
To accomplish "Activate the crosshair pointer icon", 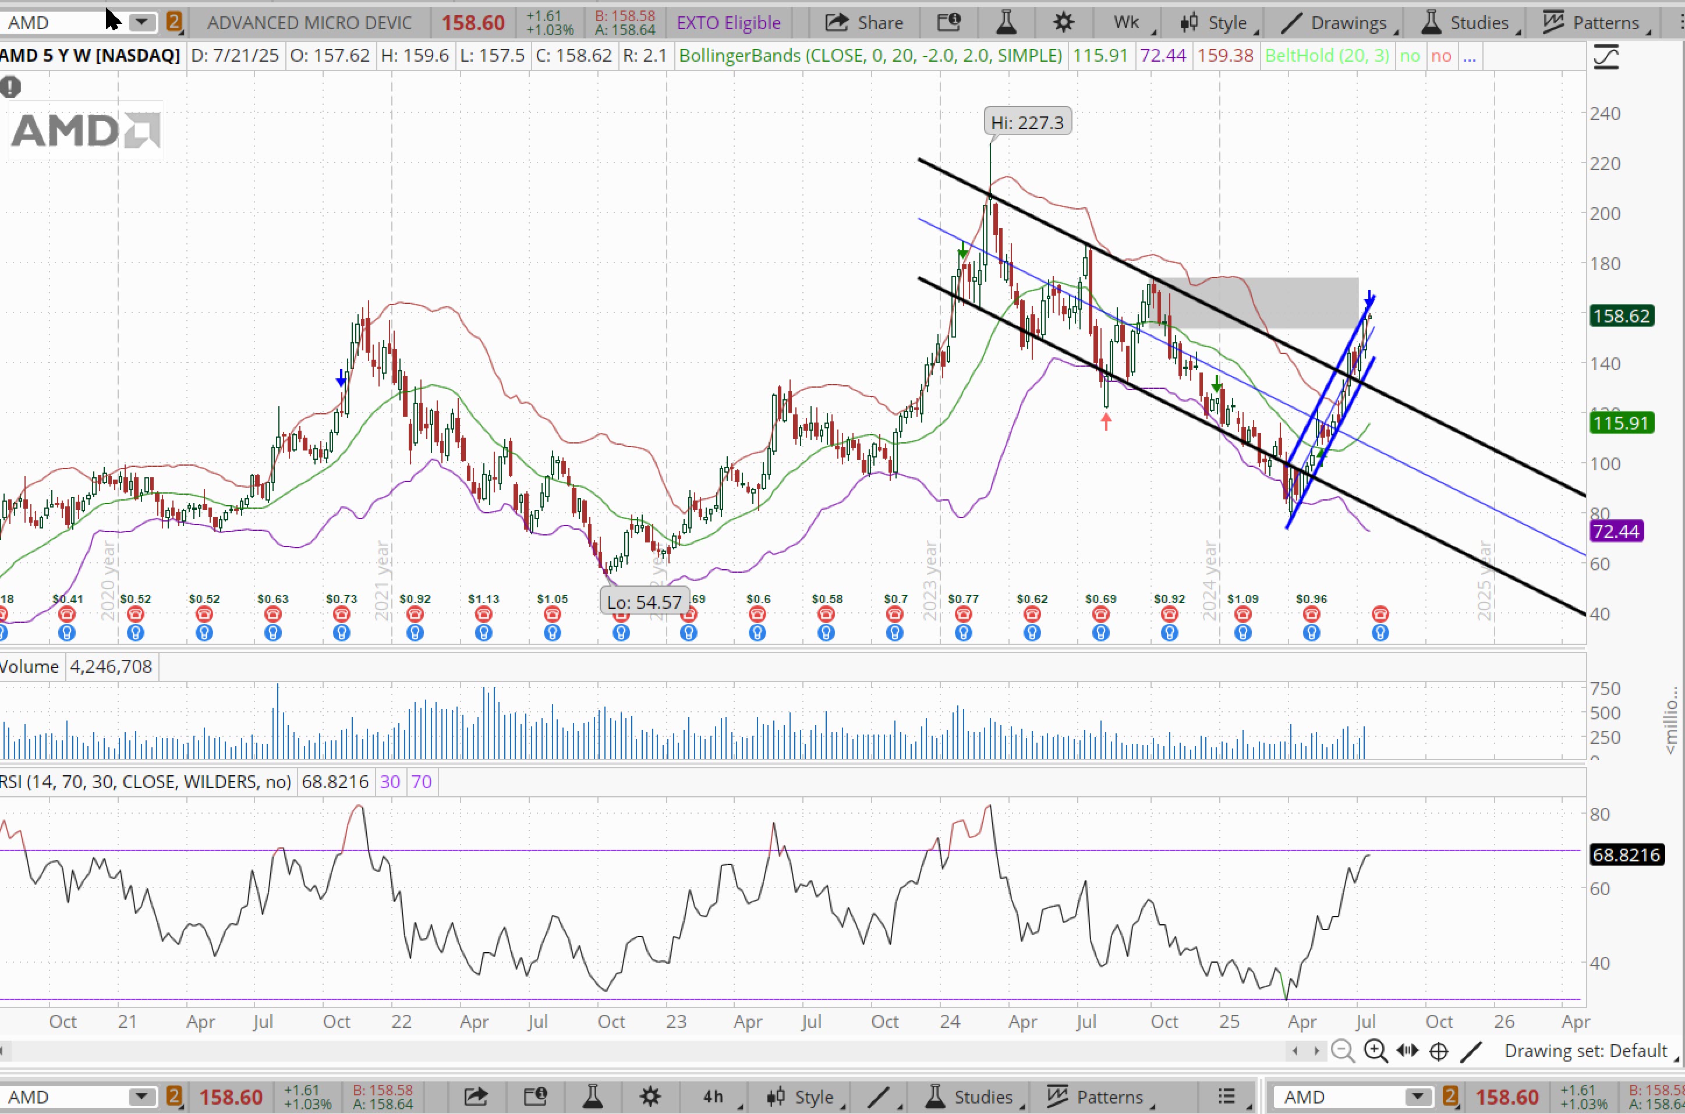I will click(x=1438, y=1051).
